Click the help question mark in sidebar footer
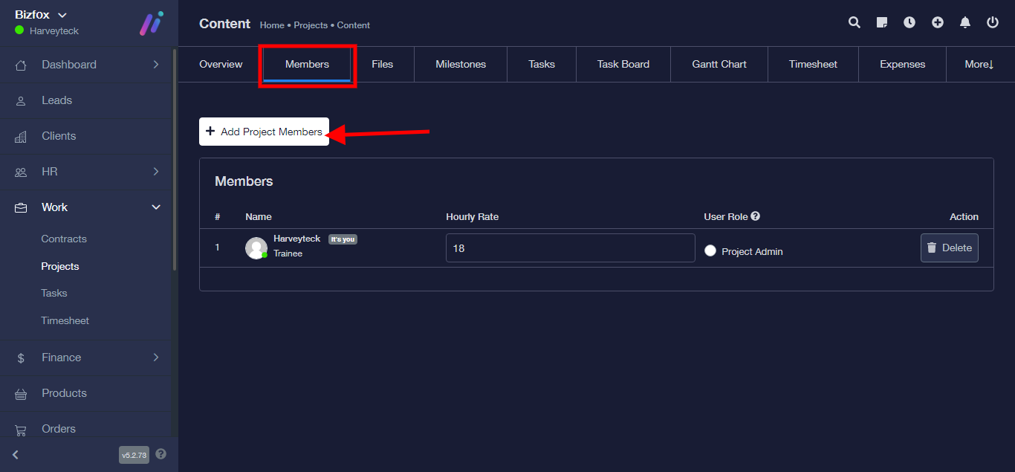This screenshot has width=1015, height=472. (161, 454)
